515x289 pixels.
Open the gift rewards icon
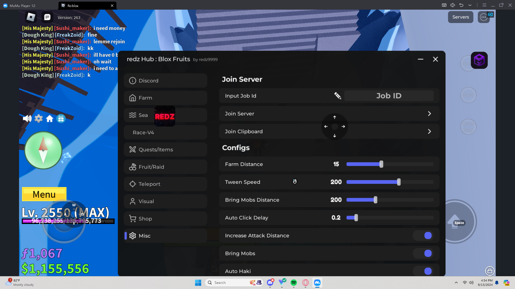[x=61, y=118]
